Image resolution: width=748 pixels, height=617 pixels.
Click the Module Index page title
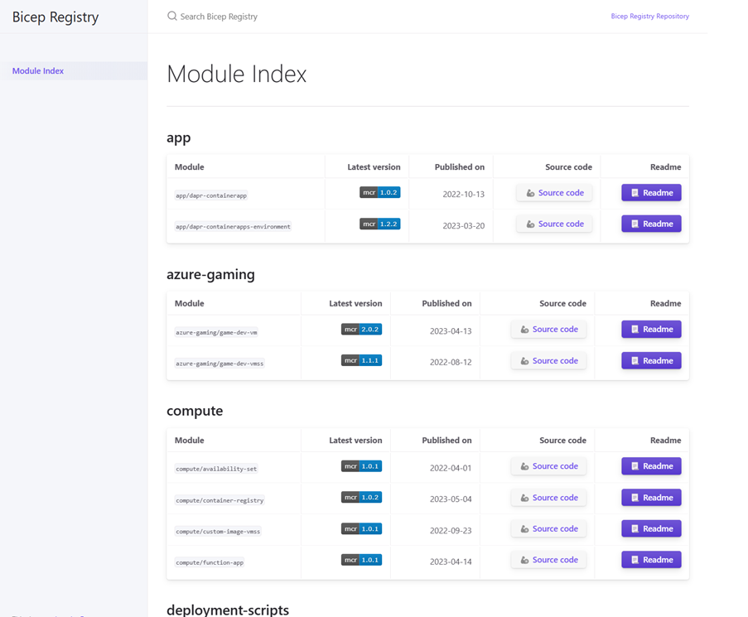coord(237,74)
